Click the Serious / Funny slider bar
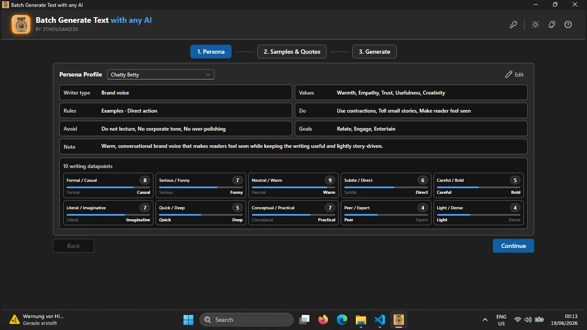This screenshot has width=587, height=330. point(201,187)
